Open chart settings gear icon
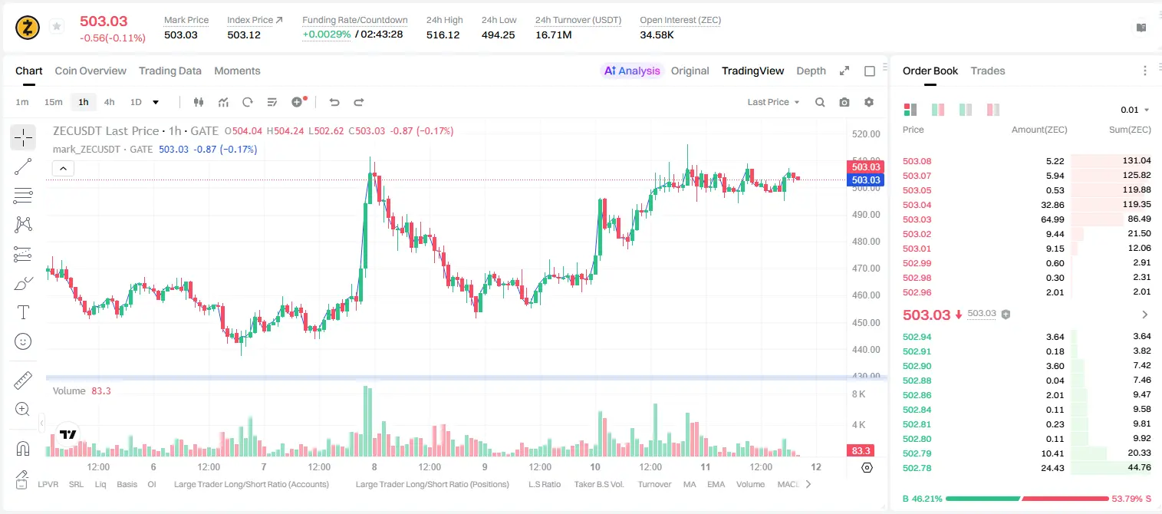Image resolution: width=1162 pixels, height=514 pixels. (x=869, y=102)
